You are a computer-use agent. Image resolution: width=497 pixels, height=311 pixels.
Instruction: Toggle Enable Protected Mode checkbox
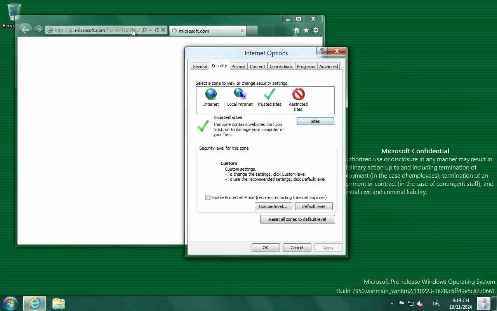(x=208, y=197)
